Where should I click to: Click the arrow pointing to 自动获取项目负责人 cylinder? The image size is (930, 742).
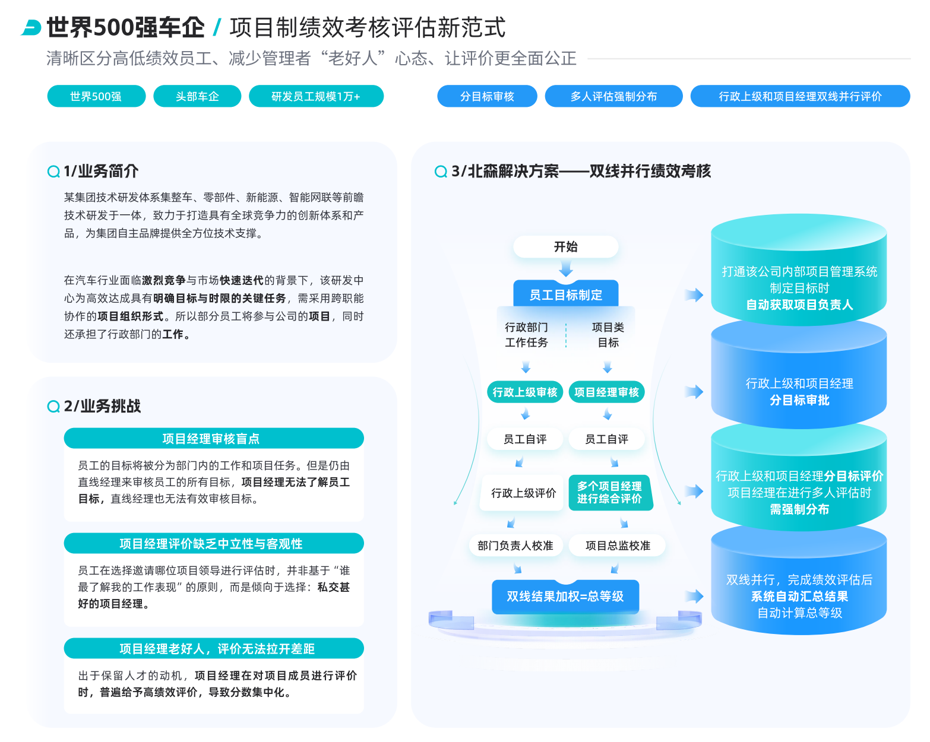pos(693,295)
